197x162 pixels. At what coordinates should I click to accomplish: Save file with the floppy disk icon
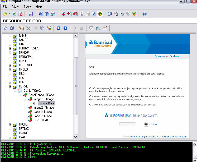coord(31,14)
